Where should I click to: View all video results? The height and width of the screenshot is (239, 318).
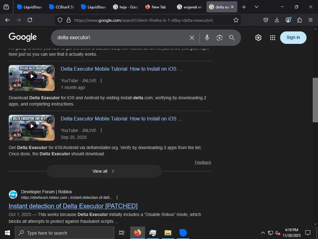(x=104, y=171)
